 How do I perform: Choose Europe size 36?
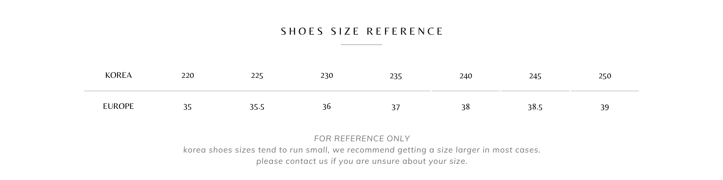pos(327,107)
